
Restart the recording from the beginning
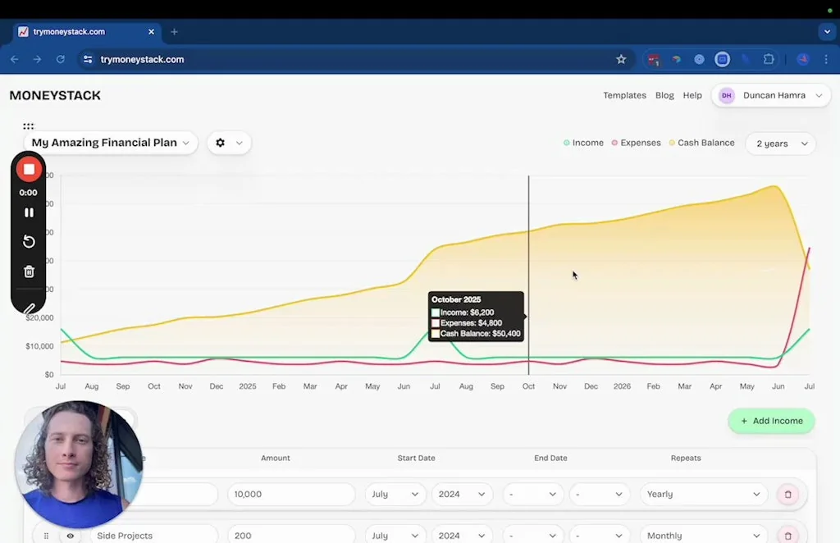29,241
